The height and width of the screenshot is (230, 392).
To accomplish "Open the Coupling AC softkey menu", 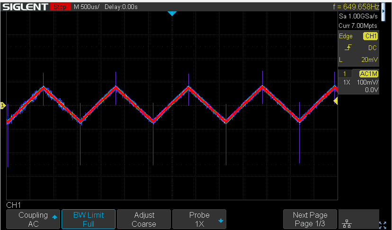I will [x=33, y=219].
